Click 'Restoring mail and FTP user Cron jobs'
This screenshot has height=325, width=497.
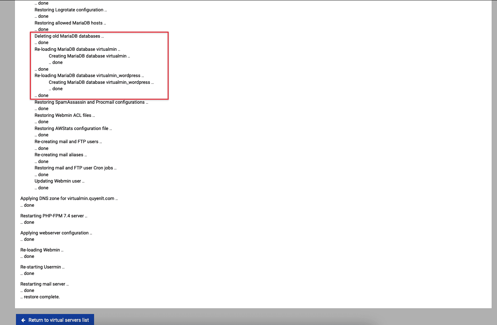click(75, 168)
